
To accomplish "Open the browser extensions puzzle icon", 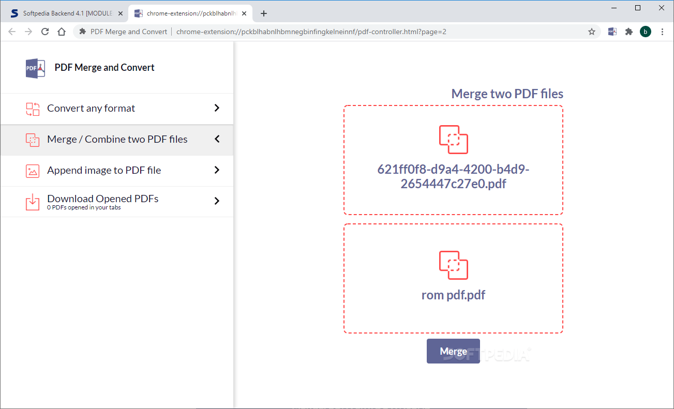I will click(628, 32).
